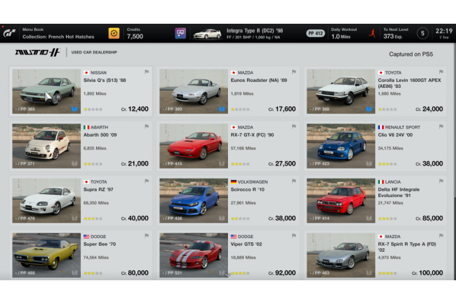The height and width of the screenshot is (304, 456).
Task: Click the grey book icon on Scirocco R thumbnail
Action: [221, 218]
